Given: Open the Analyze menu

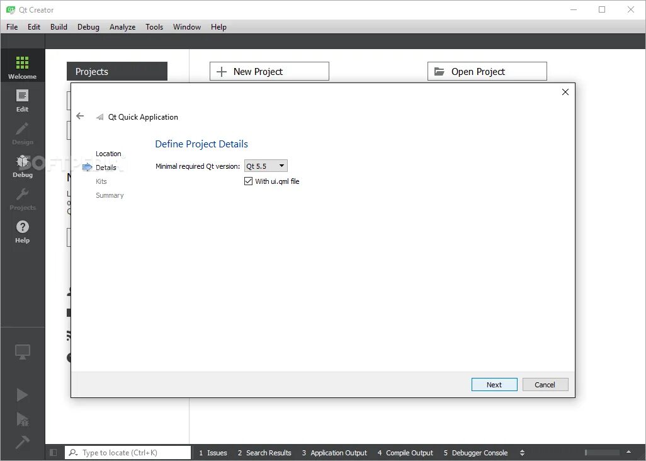Looking at the screenshot, I should (x=122, y=27).
